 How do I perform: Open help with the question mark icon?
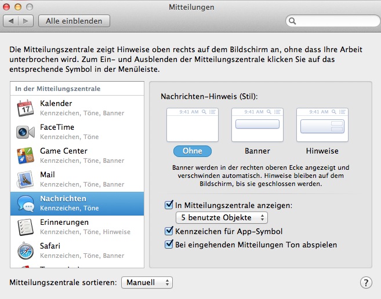365,283
